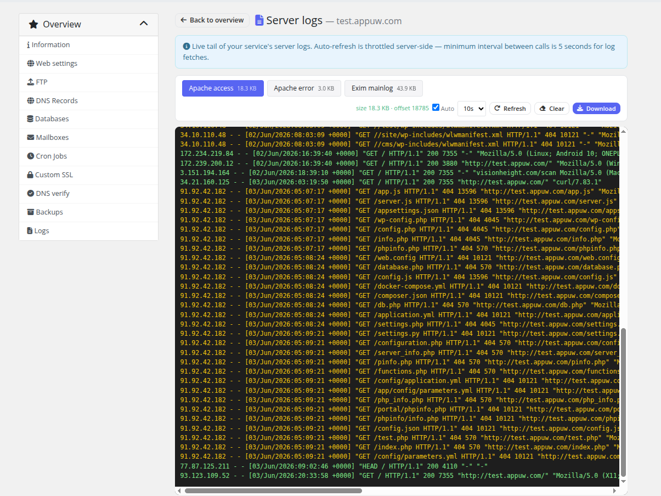Click the log line requesting /portal/phpinfo.php
Screen dimensions: 661x496
(x=399, y=409)
